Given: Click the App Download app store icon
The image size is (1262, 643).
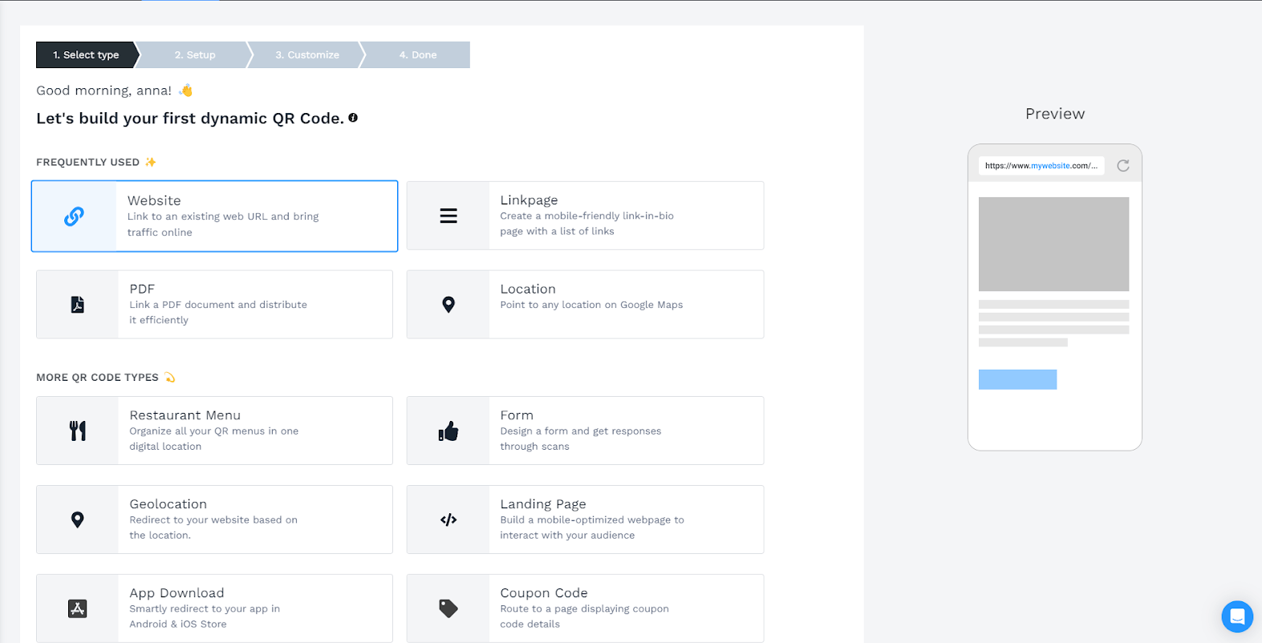Looking at the screenshot, I should tap(77, 609).
